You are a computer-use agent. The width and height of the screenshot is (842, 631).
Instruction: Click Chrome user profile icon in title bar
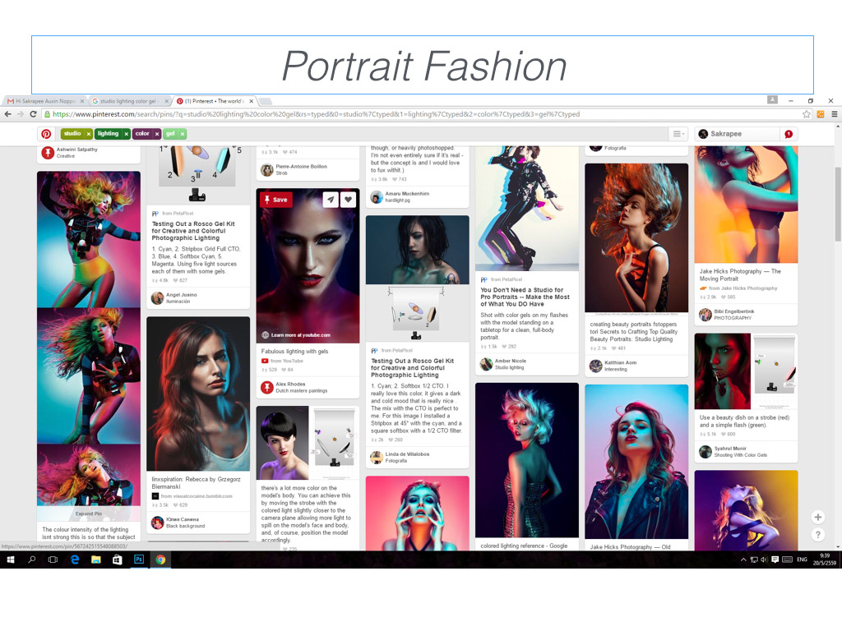pyautogui.click(x=772, y=99)
